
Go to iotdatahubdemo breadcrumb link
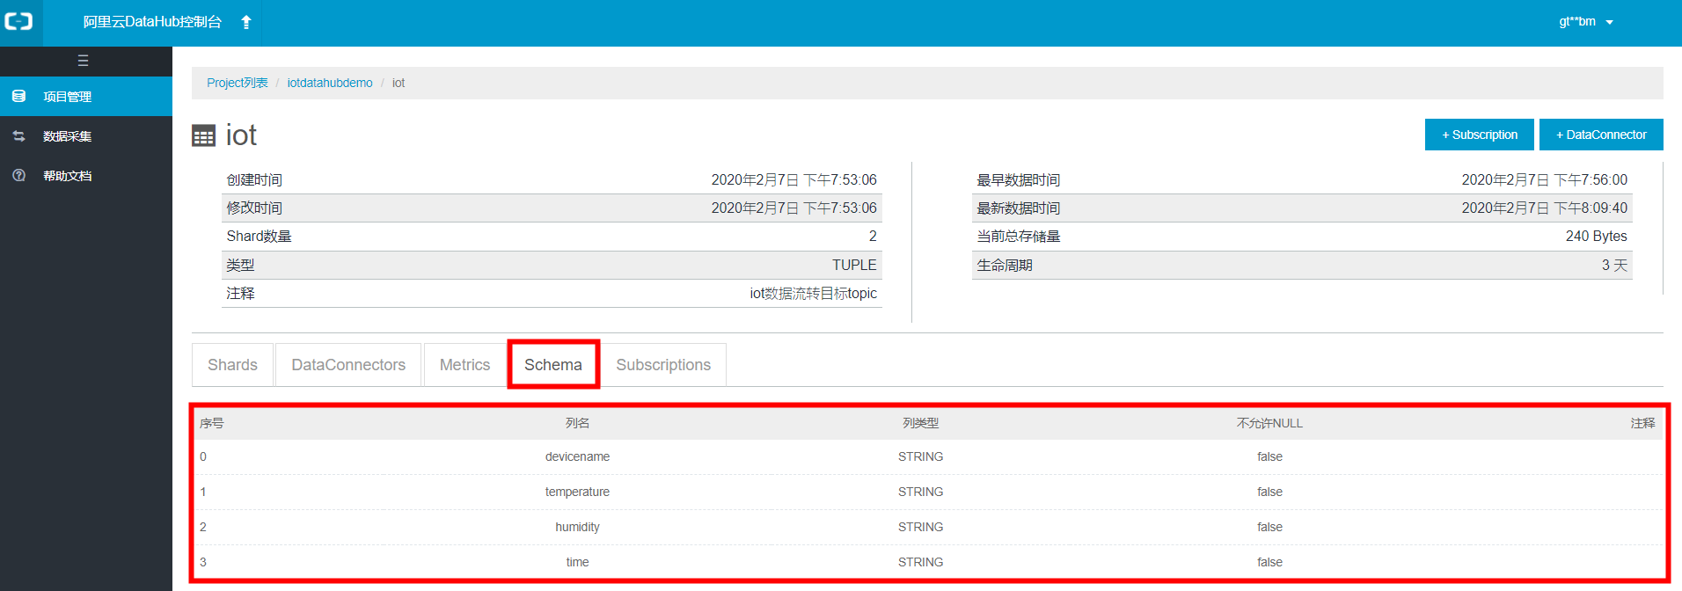tap(330, 83)
